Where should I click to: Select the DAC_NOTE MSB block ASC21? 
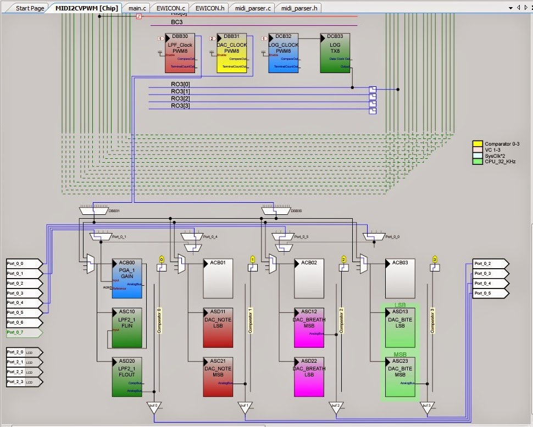(x=218, y=376)
